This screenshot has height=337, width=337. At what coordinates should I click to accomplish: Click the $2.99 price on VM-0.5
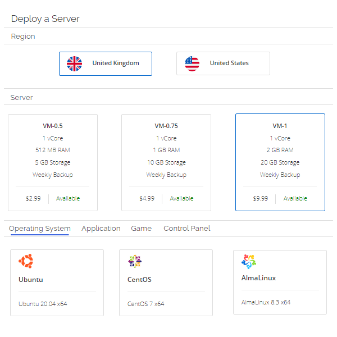pos(33,198)
